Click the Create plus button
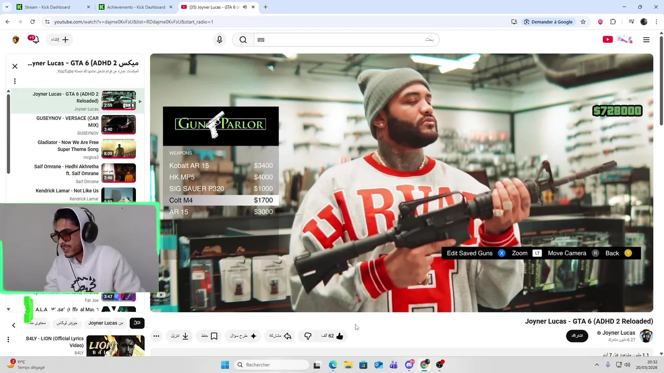Image resolution: width=664 pixels, height=373 pixels. click(x=60, y=39)
